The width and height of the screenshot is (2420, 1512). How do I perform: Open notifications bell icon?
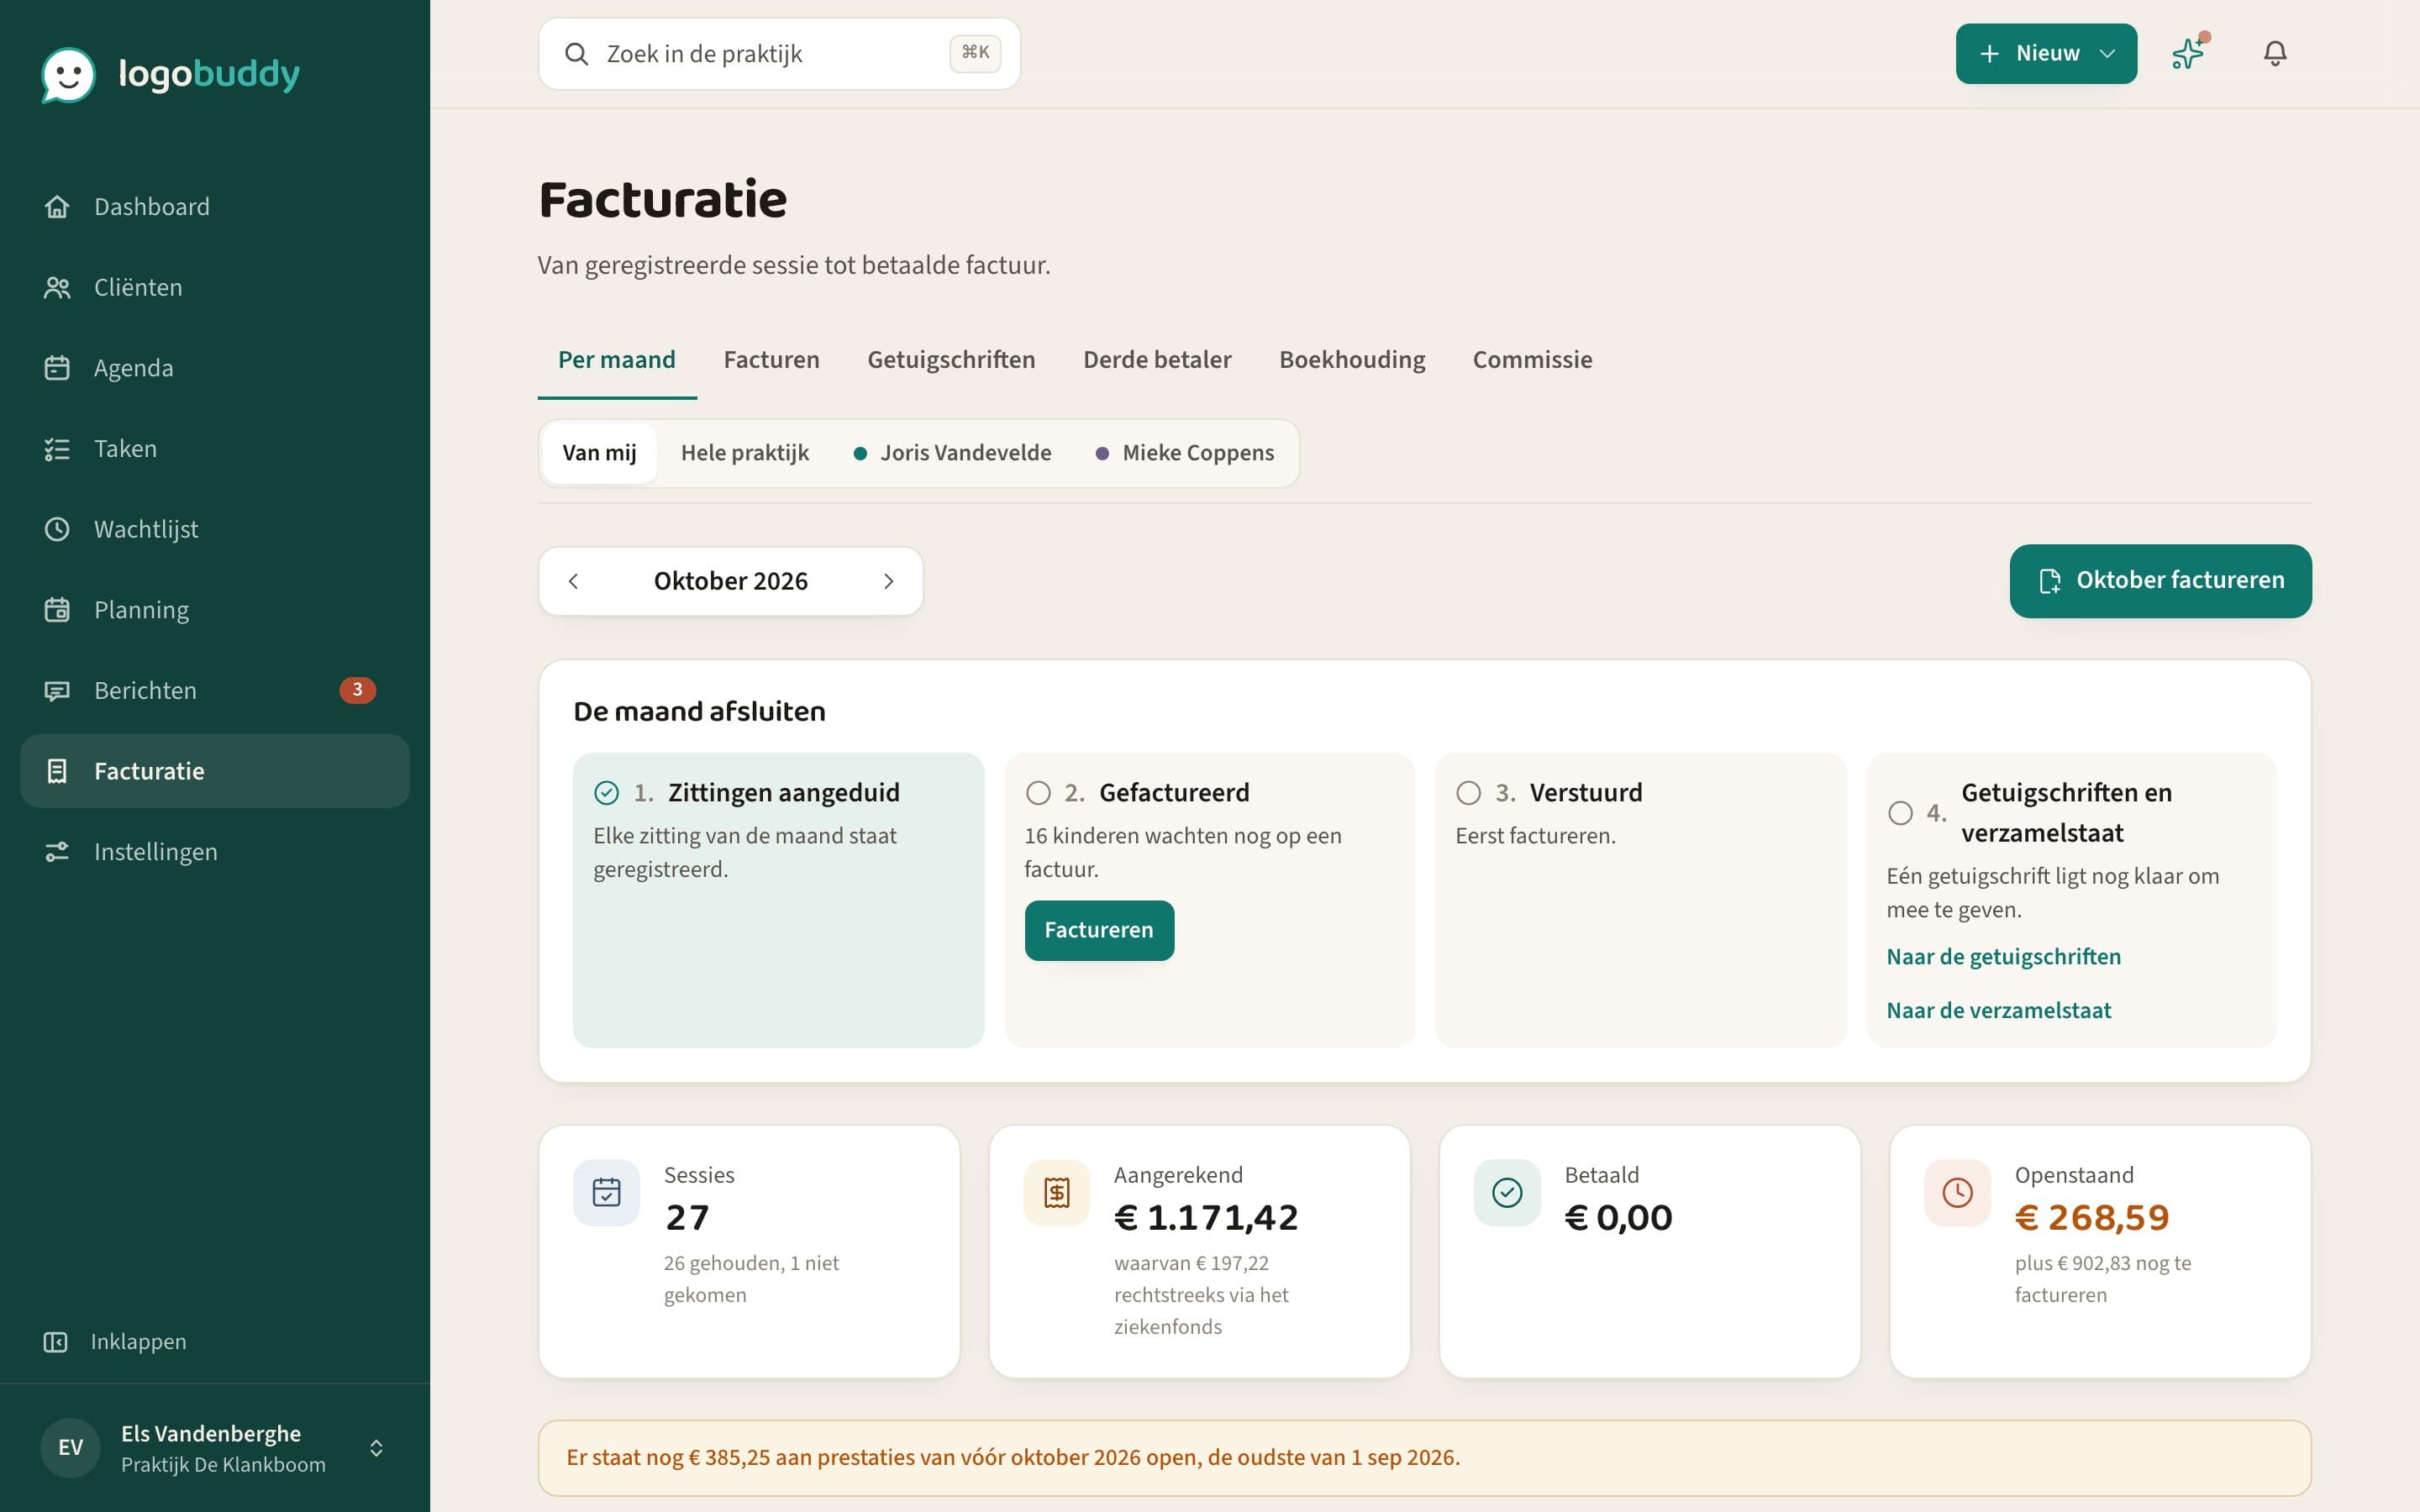tap(2275, 53)
